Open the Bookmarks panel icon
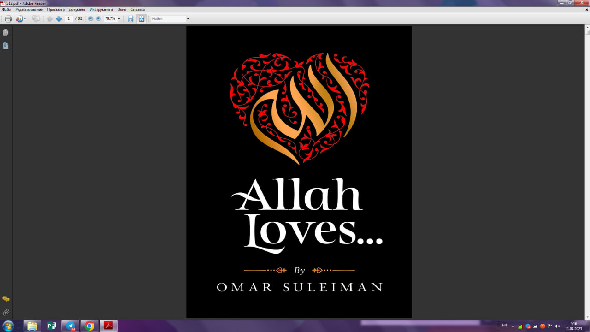 pos(6,46)
